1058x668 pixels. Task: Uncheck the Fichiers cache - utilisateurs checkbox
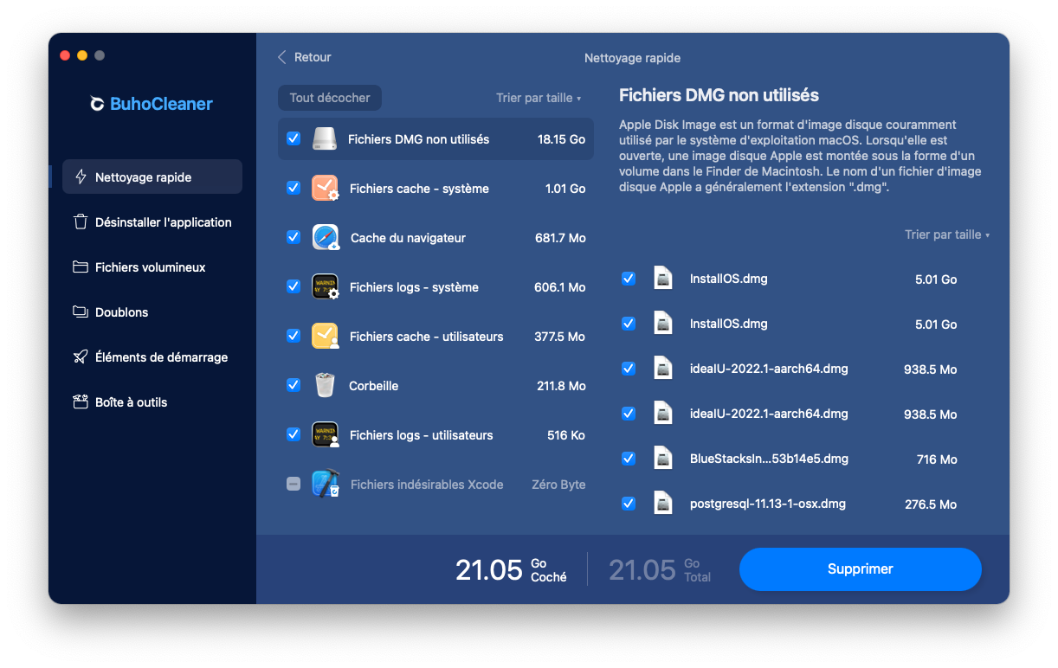coord(294,335)
